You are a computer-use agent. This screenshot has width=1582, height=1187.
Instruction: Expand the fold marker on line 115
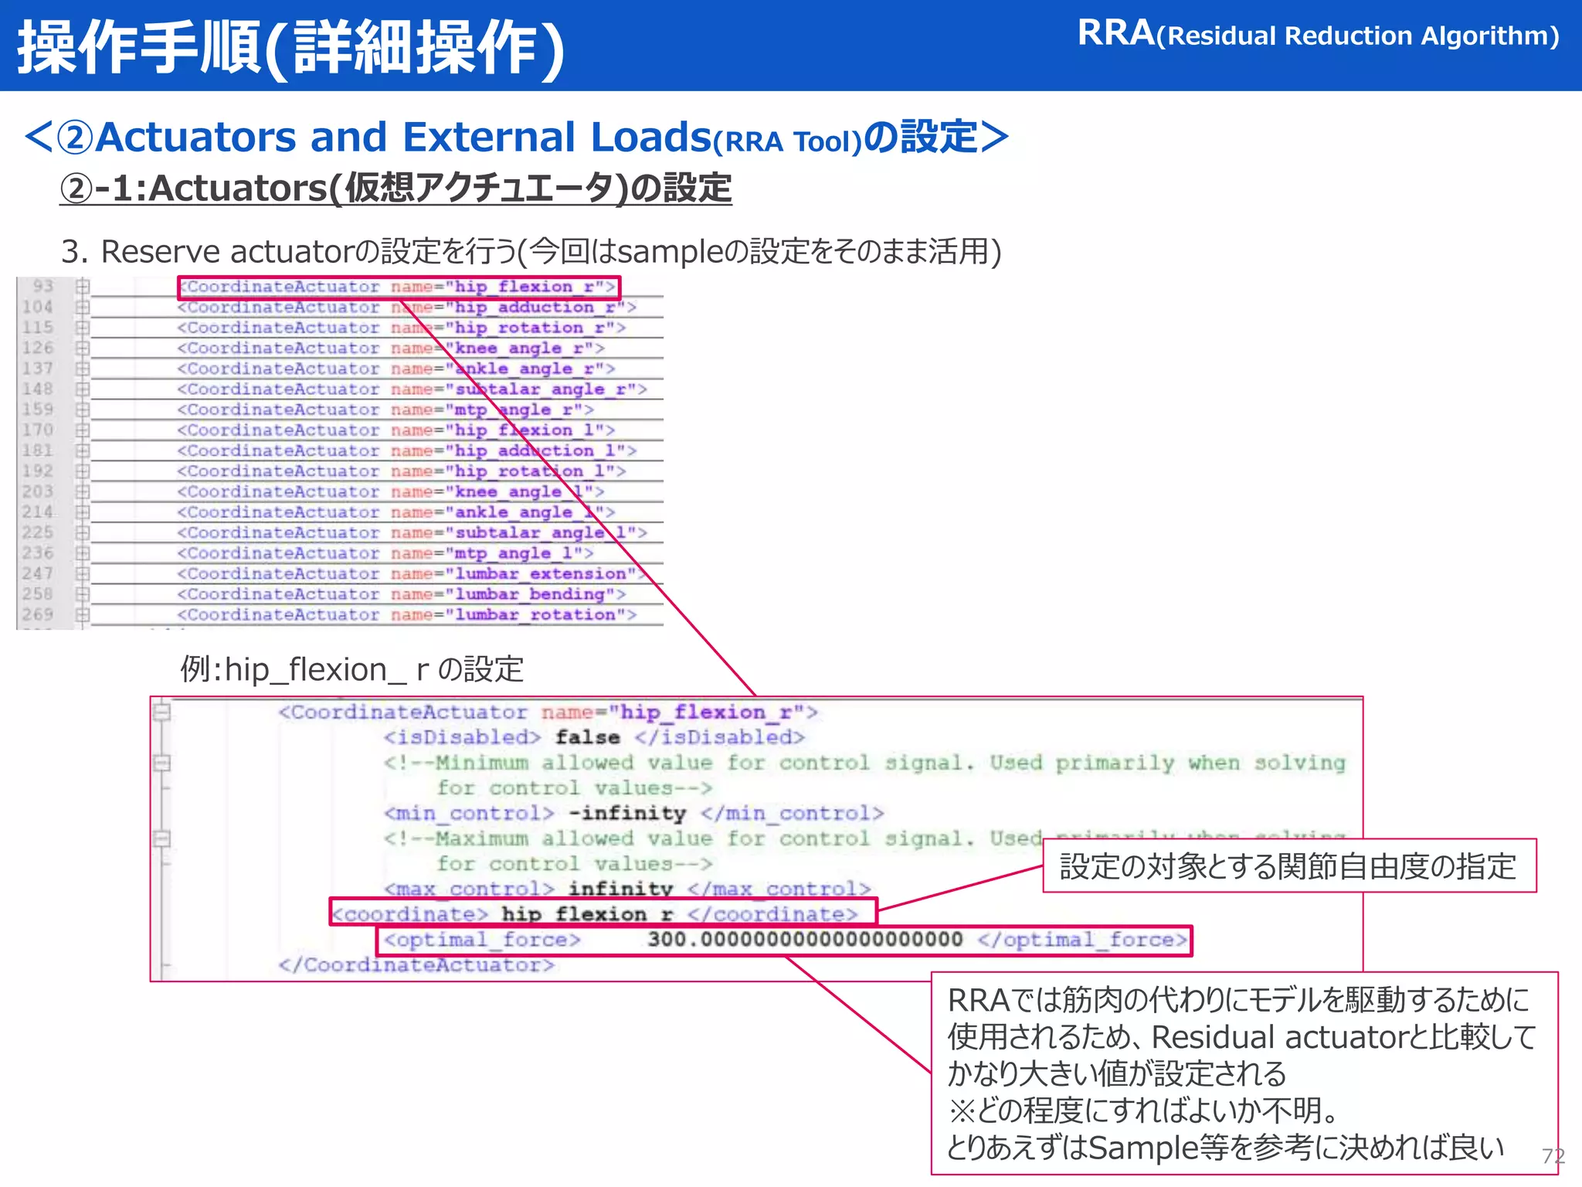click(83, 328)
